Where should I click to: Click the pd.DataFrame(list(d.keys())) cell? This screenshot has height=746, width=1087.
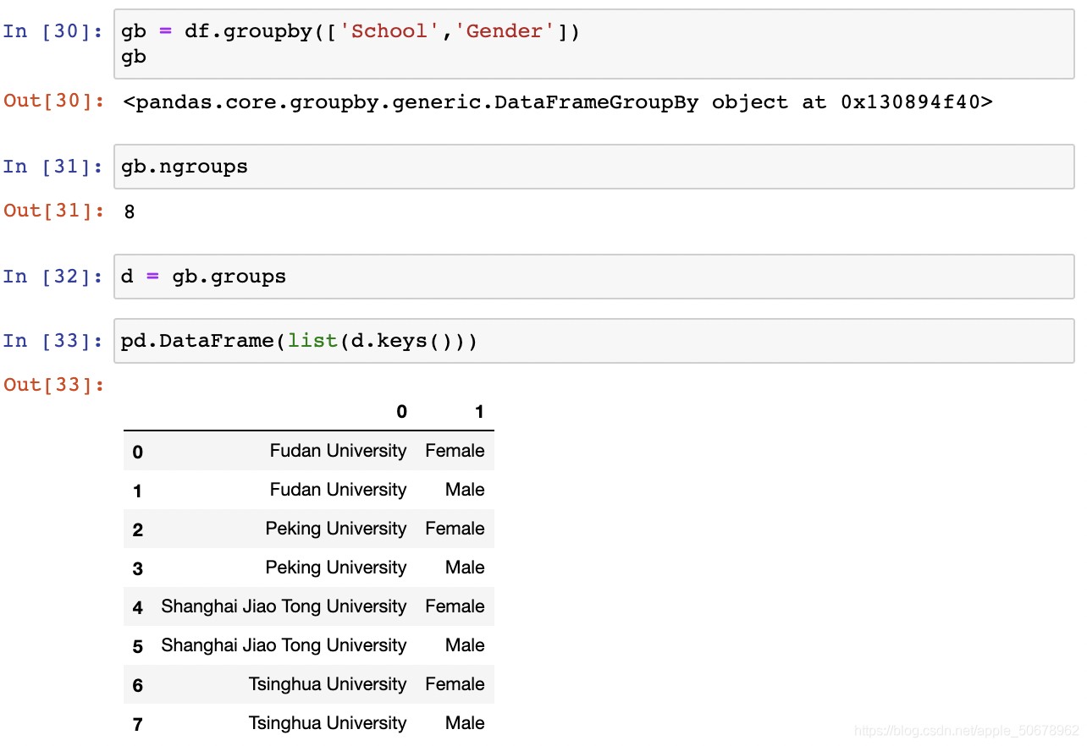(593, 341)
